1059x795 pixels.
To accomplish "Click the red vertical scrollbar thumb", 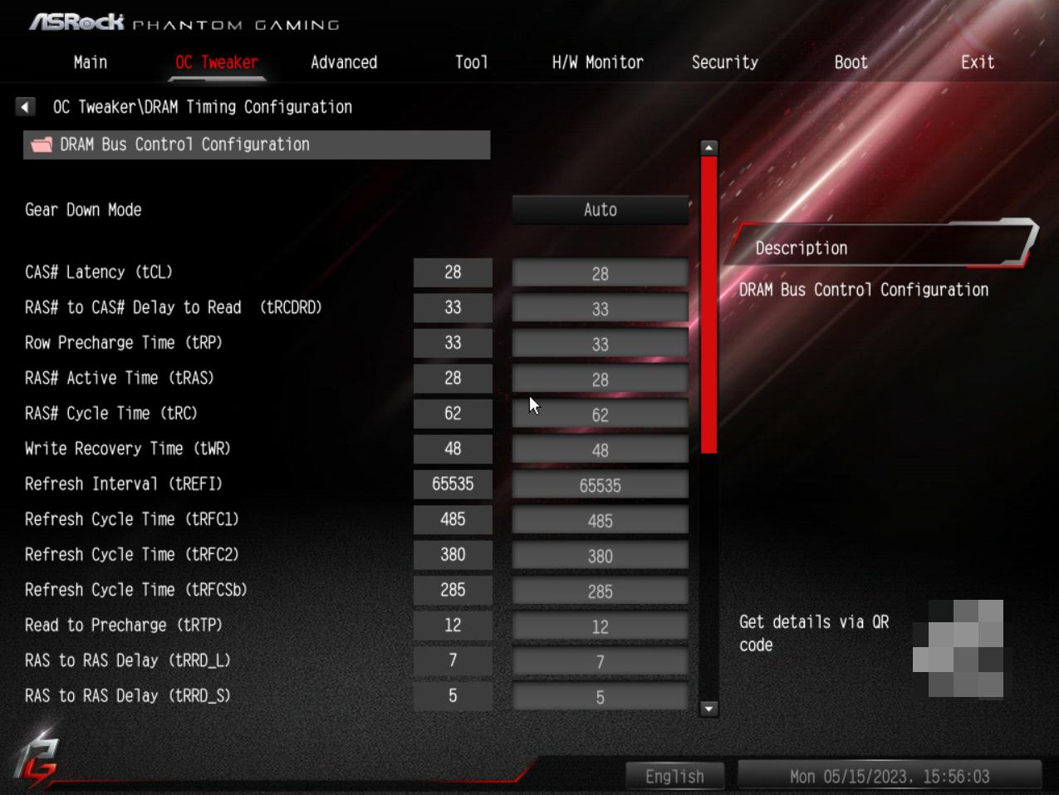I will pyautogui.click(x=708, y=305).
